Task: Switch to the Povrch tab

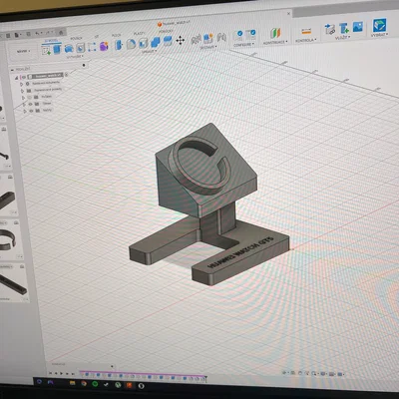Action: [76, 39]
